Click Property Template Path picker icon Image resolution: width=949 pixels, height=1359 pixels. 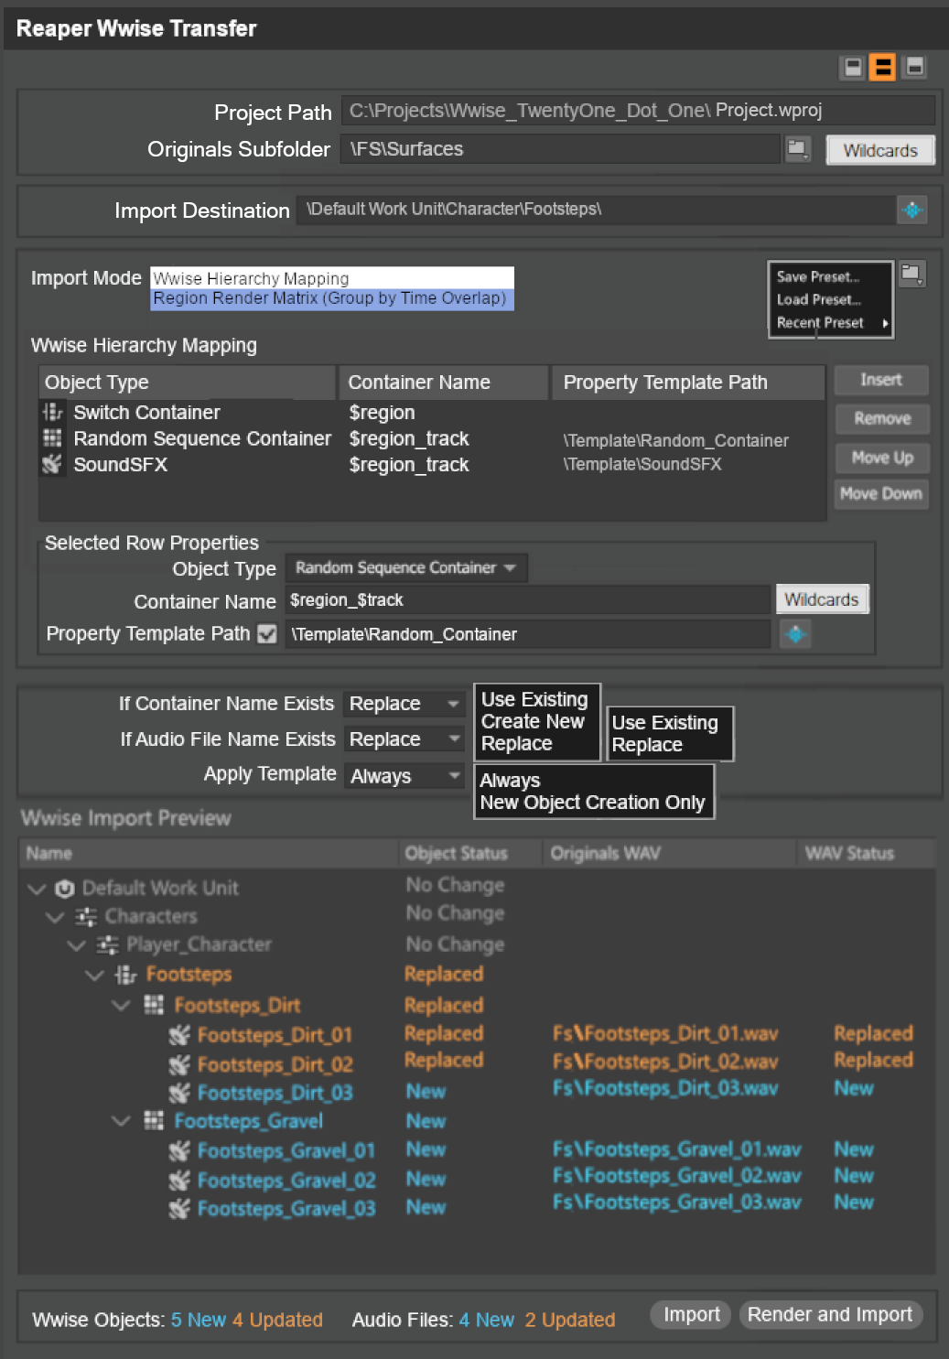click(795, 633)
